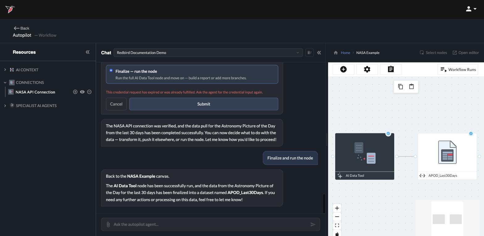Image resolution: width=484 pixels, height=236 pixels.
Task: Click APOD_Last30Days node checkmark badge
Action: click(x=471, y=134)
